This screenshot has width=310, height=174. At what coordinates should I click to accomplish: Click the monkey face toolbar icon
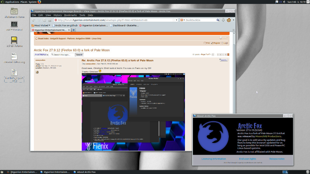229,20
